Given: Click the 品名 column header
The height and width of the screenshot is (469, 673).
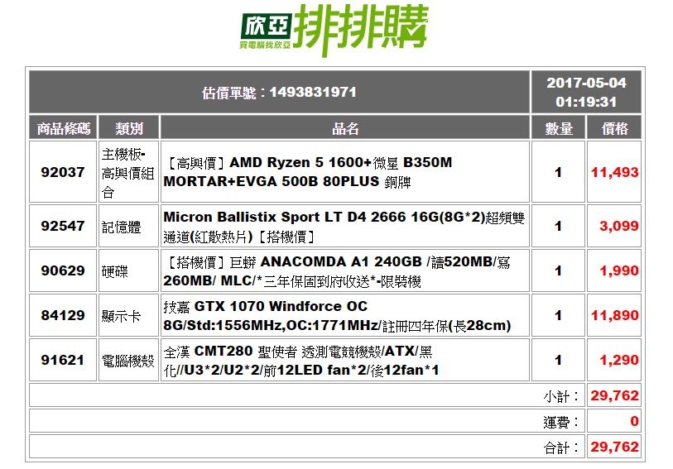Looking at the screenshot, I should point(345,128).
